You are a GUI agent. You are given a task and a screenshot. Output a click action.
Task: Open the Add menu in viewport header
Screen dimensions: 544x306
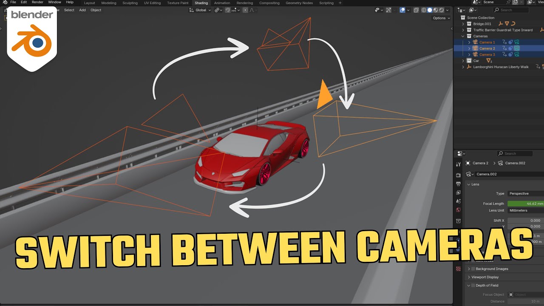(x=82, y=10)
